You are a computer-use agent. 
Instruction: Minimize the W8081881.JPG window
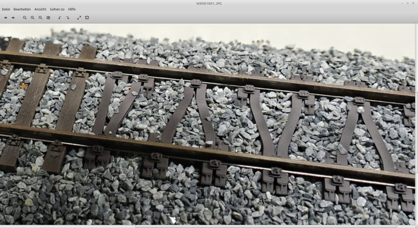coord(402,3)
